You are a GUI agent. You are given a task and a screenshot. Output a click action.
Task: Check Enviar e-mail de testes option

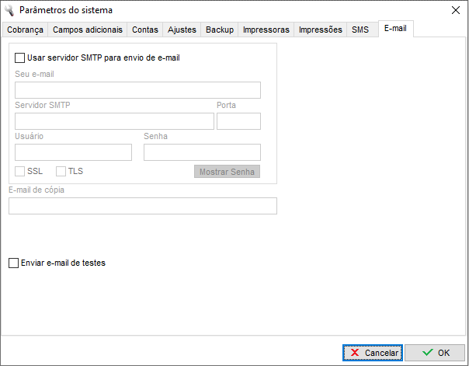[x=13, y=263]
